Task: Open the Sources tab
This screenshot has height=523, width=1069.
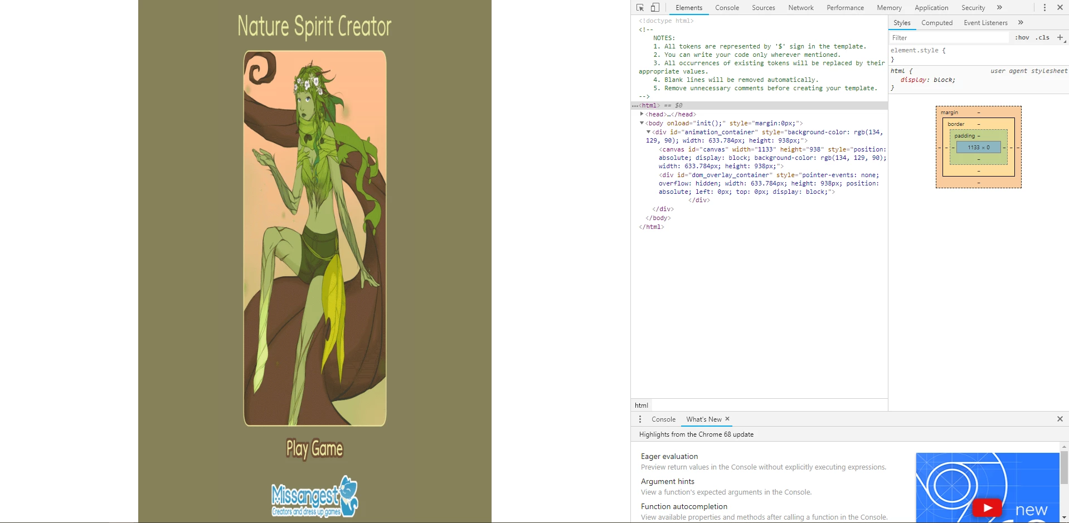Action: (x=764, y=8)
